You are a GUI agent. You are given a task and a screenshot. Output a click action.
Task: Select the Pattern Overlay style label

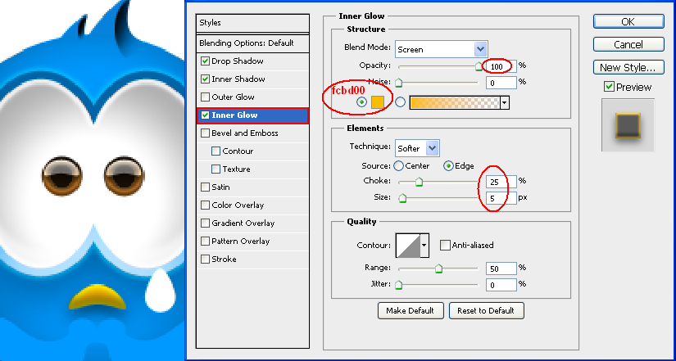pos(240,241)
